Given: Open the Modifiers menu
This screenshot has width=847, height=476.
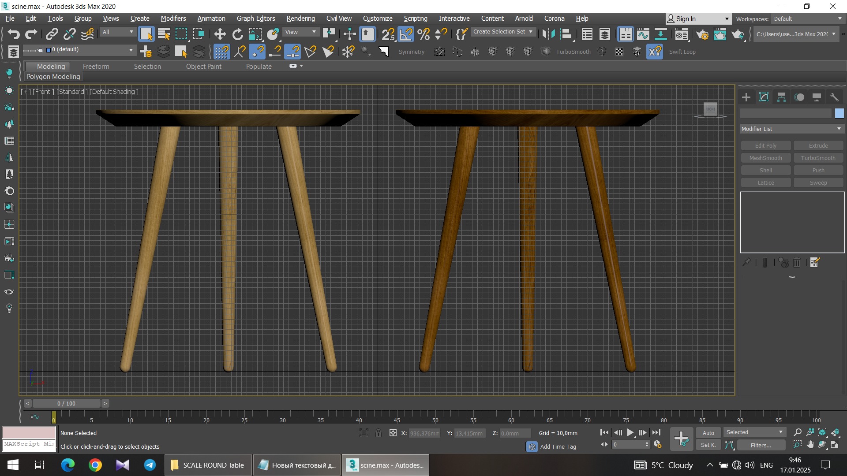Looking at the screenshot, I should pos(173,19).
